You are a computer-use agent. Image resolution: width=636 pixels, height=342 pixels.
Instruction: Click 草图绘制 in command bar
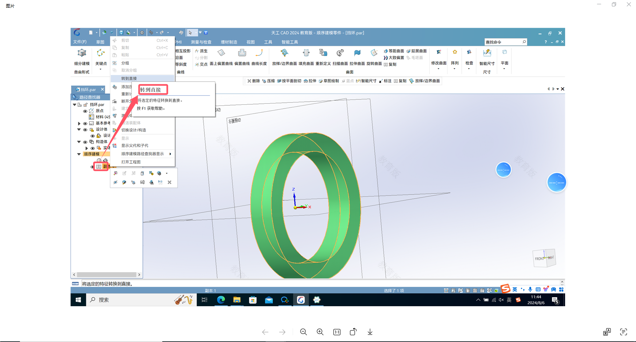[x=329, y=81]
